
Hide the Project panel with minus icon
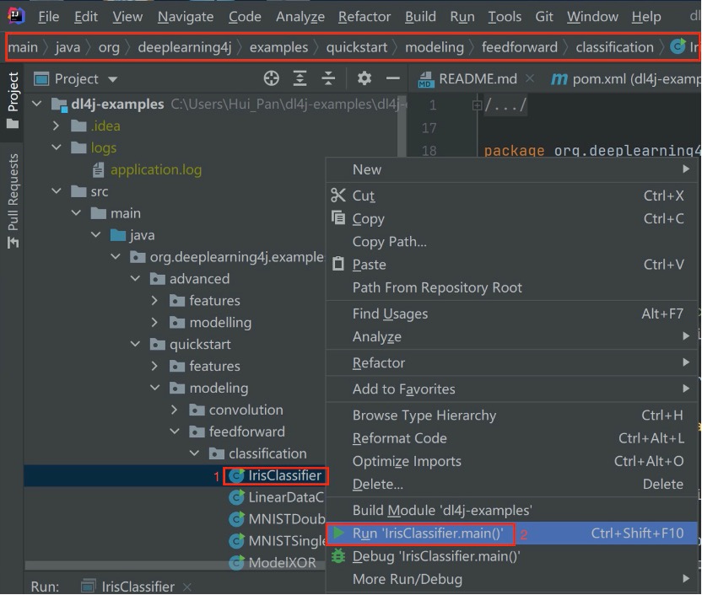[392, 78]
